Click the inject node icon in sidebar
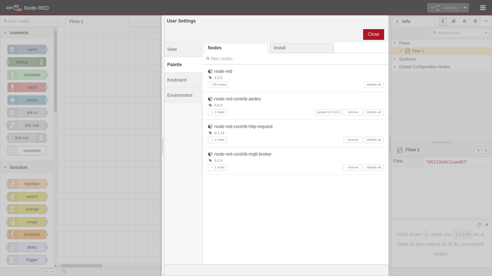Screen dimensions: 492x276 coord(12,49)
